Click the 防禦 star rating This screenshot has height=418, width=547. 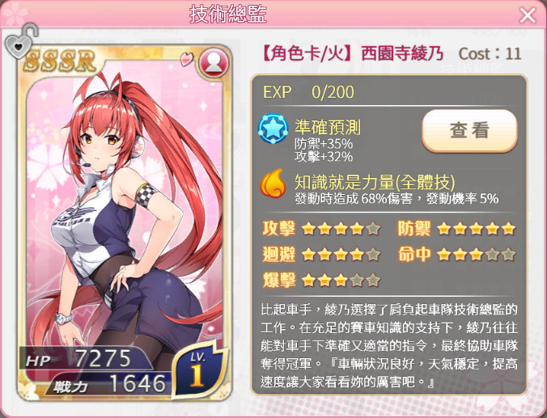[476, 229]
